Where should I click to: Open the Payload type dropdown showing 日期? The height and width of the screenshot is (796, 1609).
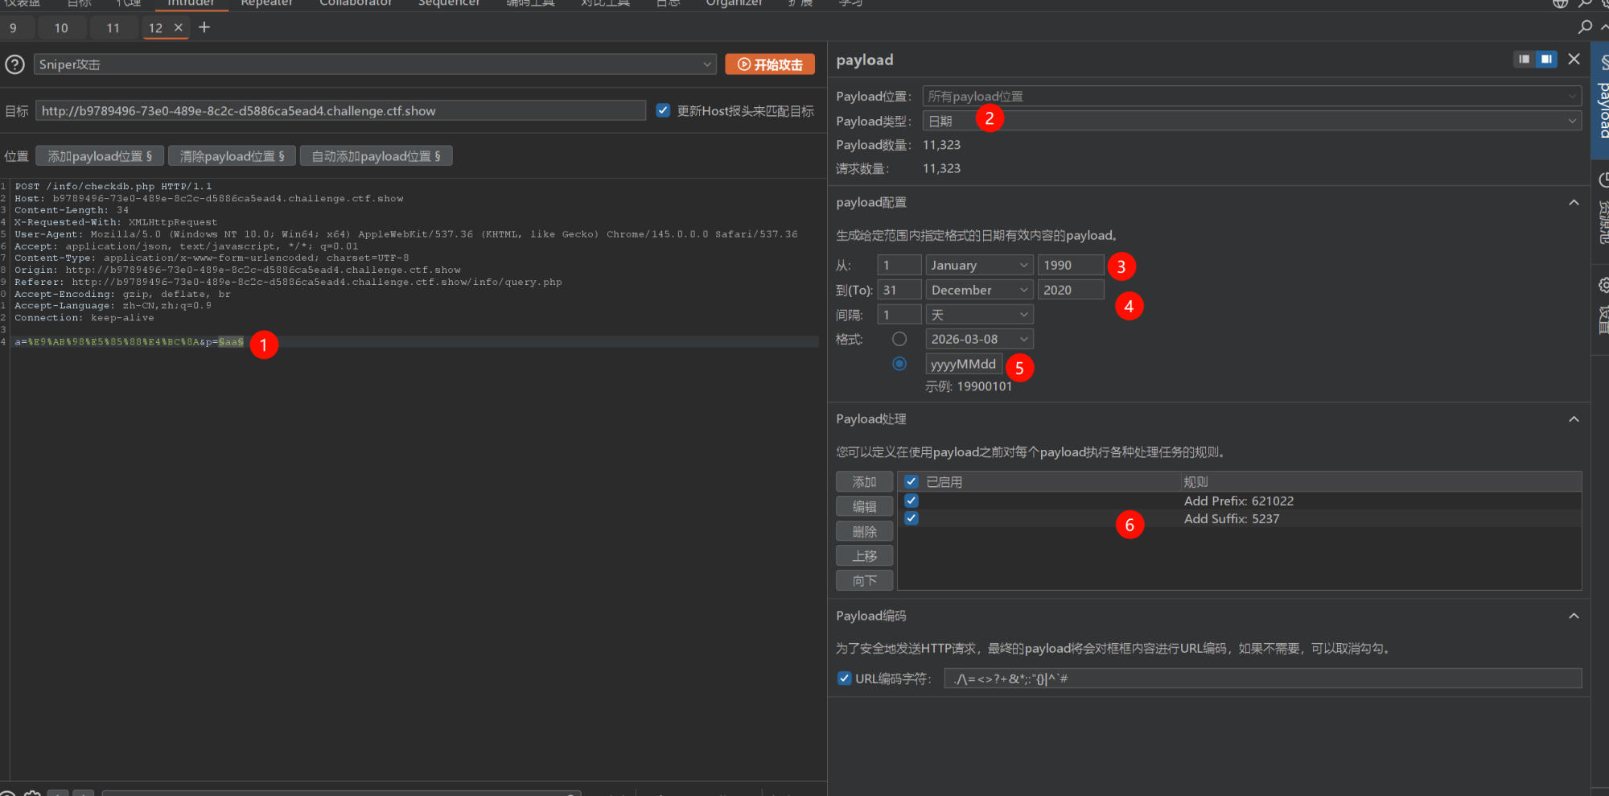tap(1251, 121)
